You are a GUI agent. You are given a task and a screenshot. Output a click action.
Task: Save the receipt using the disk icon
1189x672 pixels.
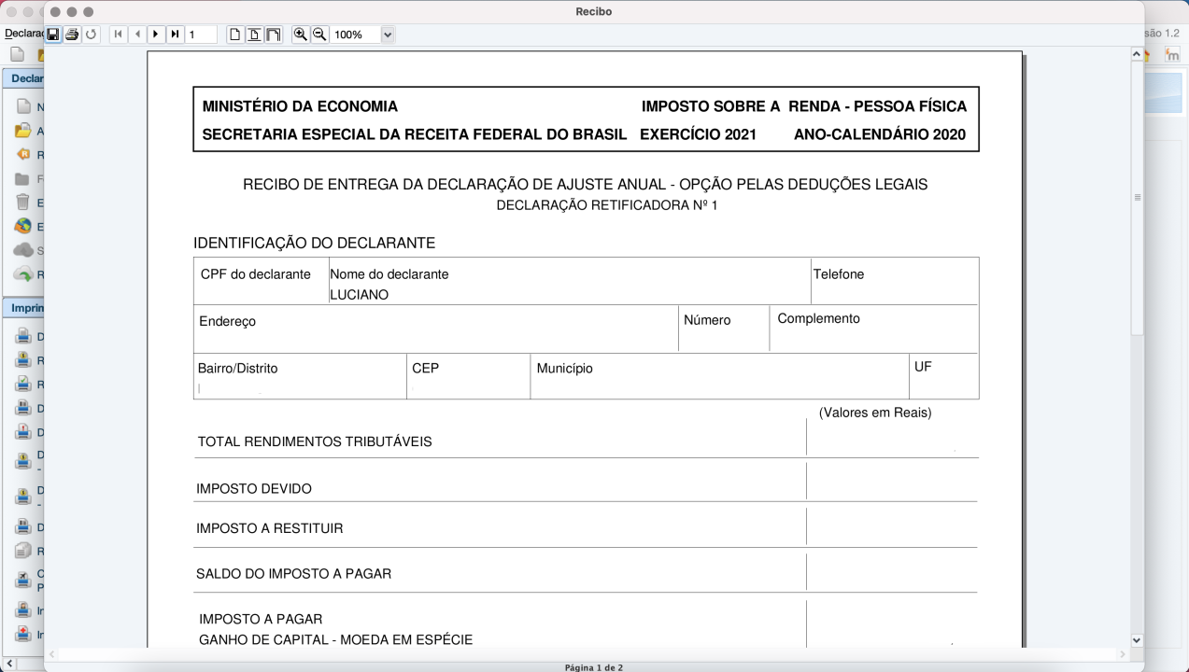pyautogui.click(x=53, y=34)
